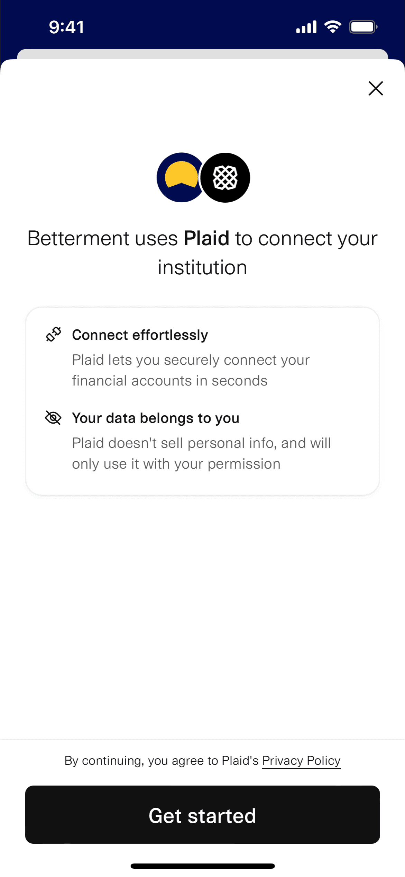Click the crossed-out eye privacy icon

(53, 418)
